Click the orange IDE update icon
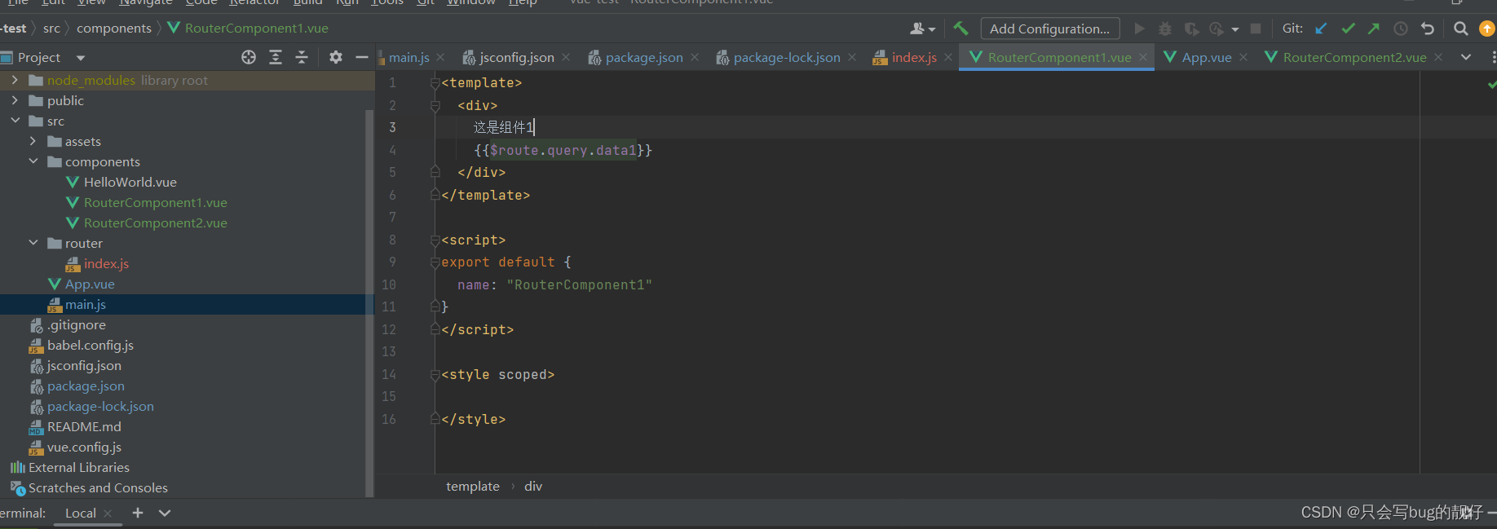The height and width of the screenshot is (529, 1497). tap(1487, 29)
